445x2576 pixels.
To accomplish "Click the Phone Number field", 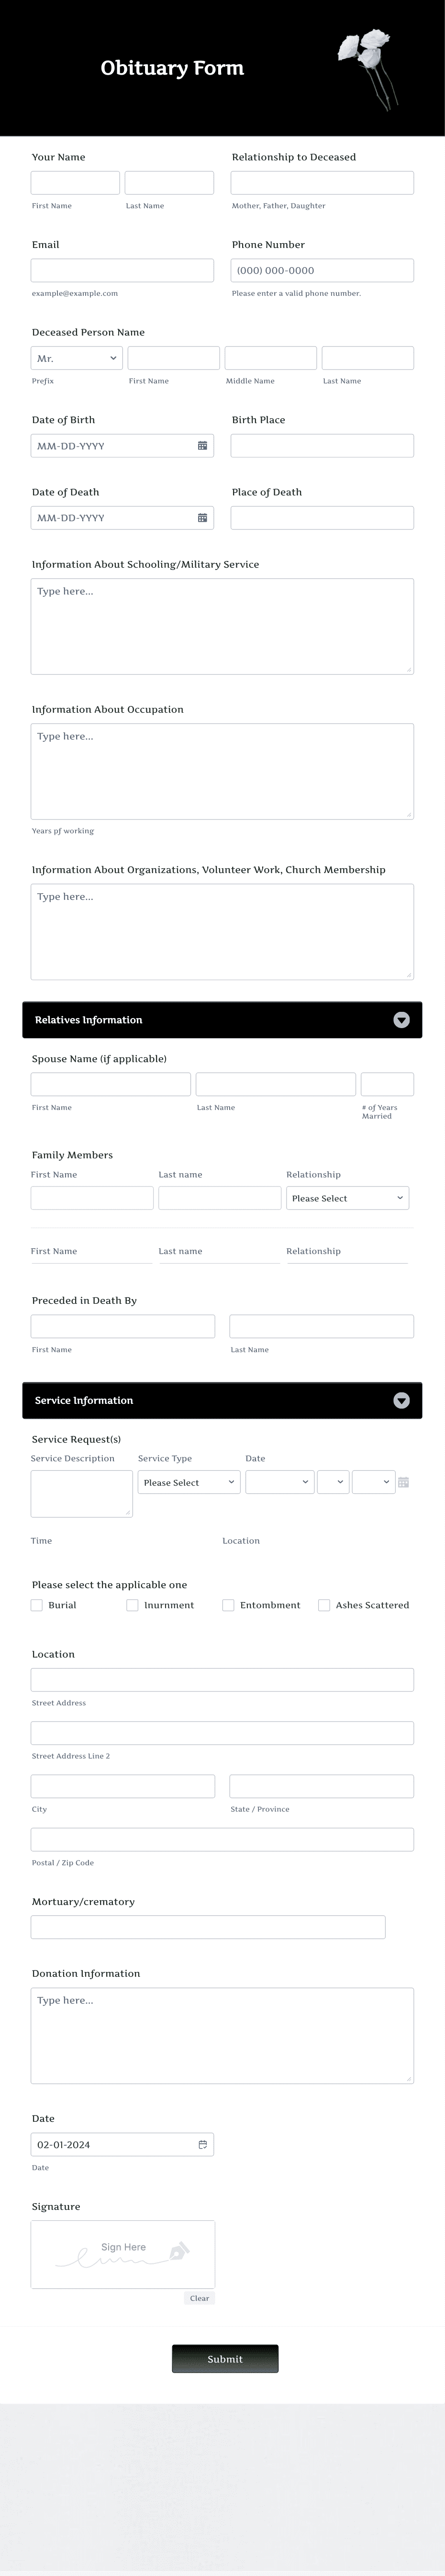I will click(322, 270).
